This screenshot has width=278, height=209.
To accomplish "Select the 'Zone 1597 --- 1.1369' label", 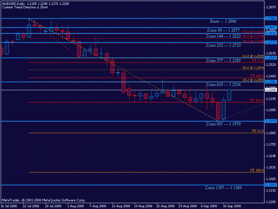I will [x=223, y=188].
